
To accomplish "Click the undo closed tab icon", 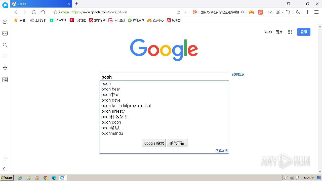I will pos(288,12).
